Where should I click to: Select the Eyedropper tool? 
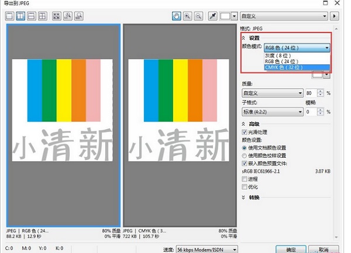point(213,16)
